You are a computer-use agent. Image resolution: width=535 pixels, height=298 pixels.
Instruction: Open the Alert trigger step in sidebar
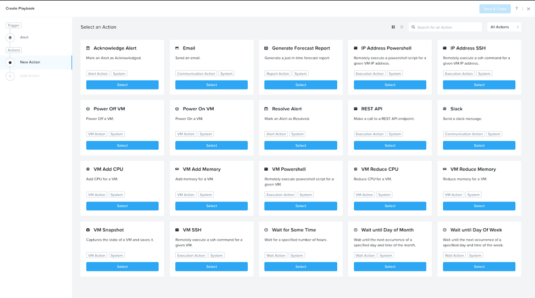(24, 37)
